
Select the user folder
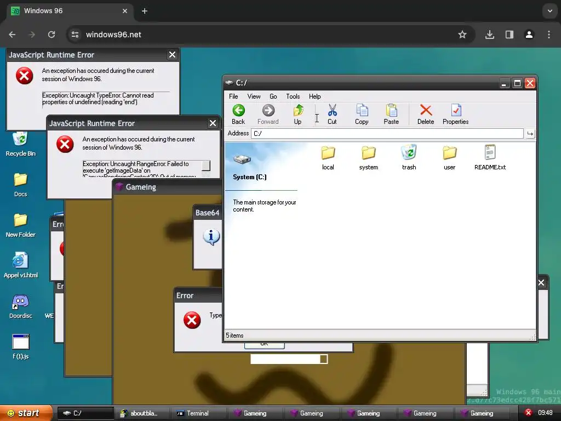click(x=449, y=158)
